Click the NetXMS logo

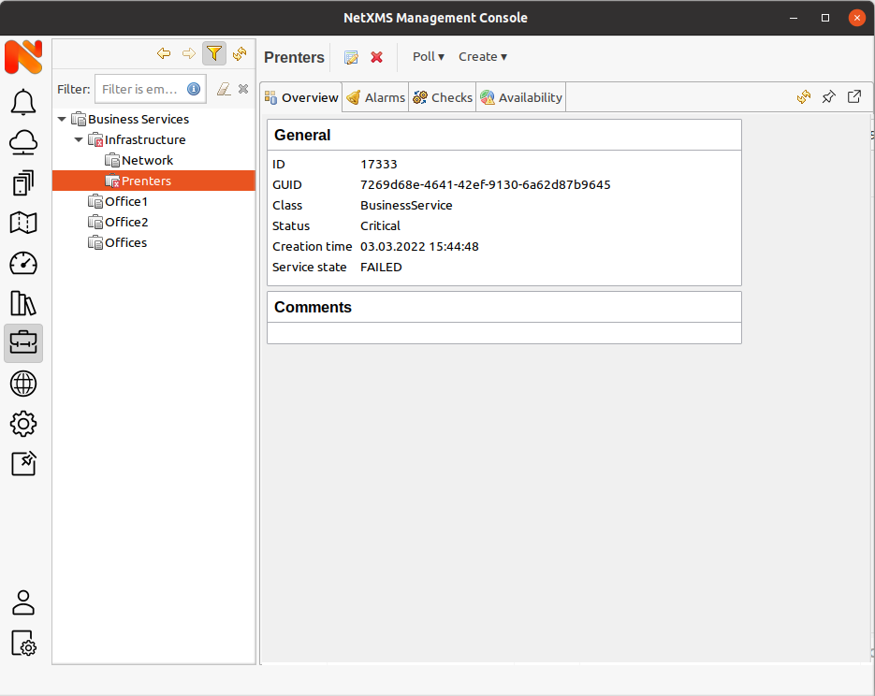(23, 57)
